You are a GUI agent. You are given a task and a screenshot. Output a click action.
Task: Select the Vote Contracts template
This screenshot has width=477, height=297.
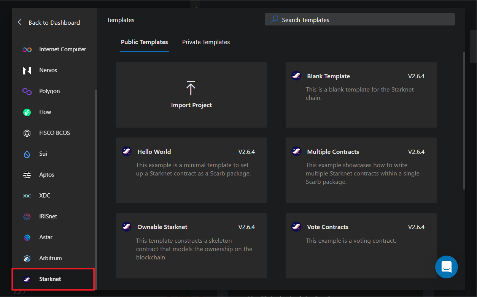[x=361, y=245]
